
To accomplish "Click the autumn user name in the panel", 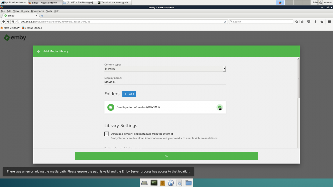I will coord(328,2).
